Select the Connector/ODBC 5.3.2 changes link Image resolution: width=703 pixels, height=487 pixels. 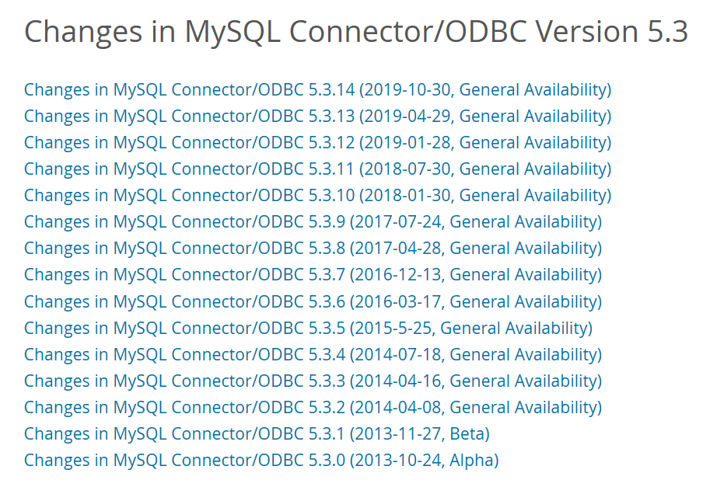click(313, 408)
